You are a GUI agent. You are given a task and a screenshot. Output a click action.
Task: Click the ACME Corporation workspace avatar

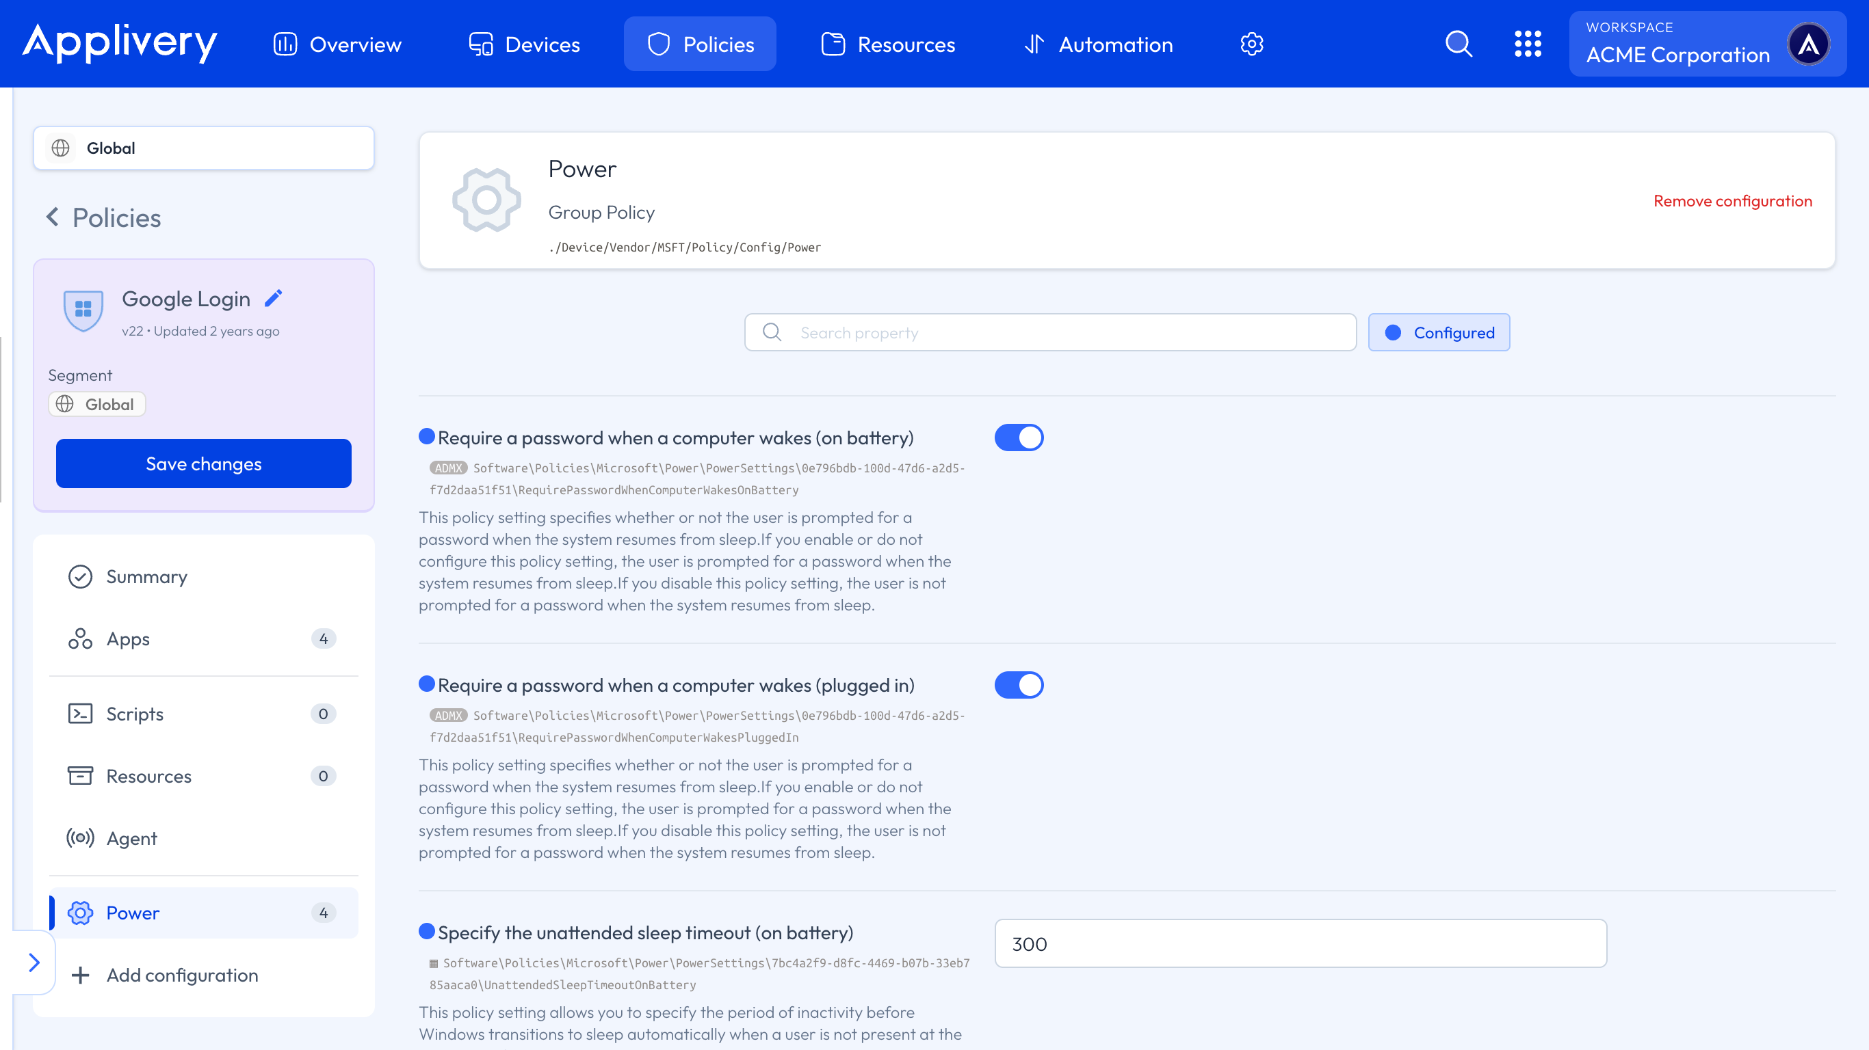click(x=1808, y=44)
